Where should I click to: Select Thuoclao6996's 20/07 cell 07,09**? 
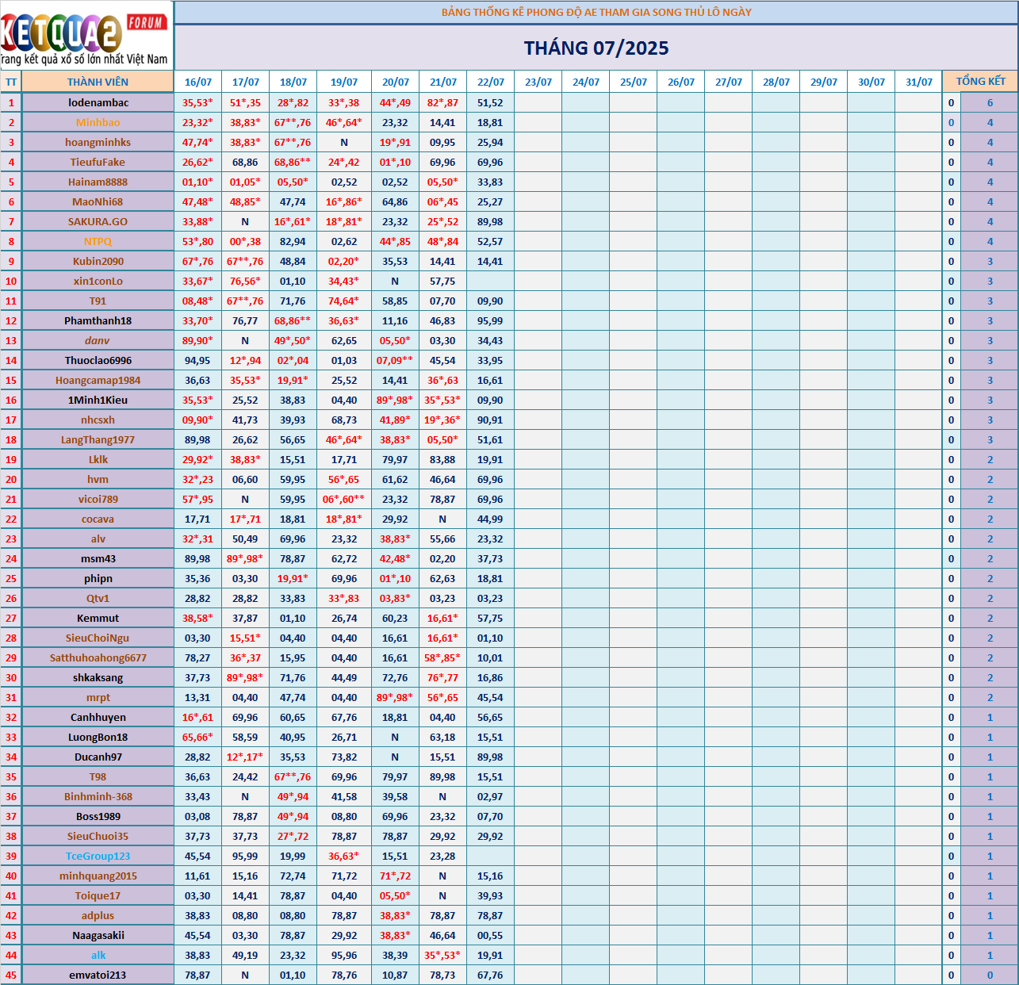[x=395, y=360]
